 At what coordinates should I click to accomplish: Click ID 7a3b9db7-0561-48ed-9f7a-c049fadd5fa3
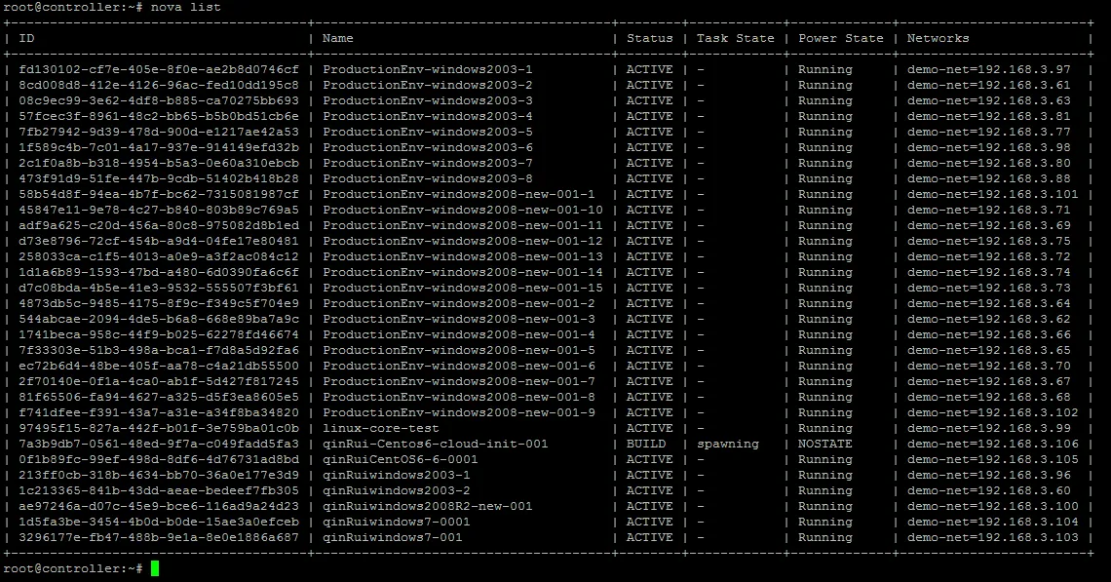(159, 444)
